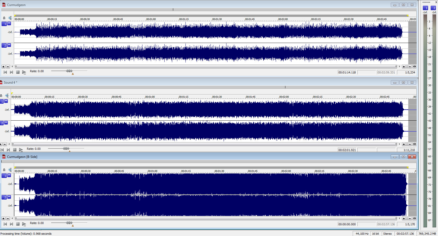438x236 pixels.
Task: Click horizontal scrollbar in Sound 4 window
Action: (x=205, y=144)
